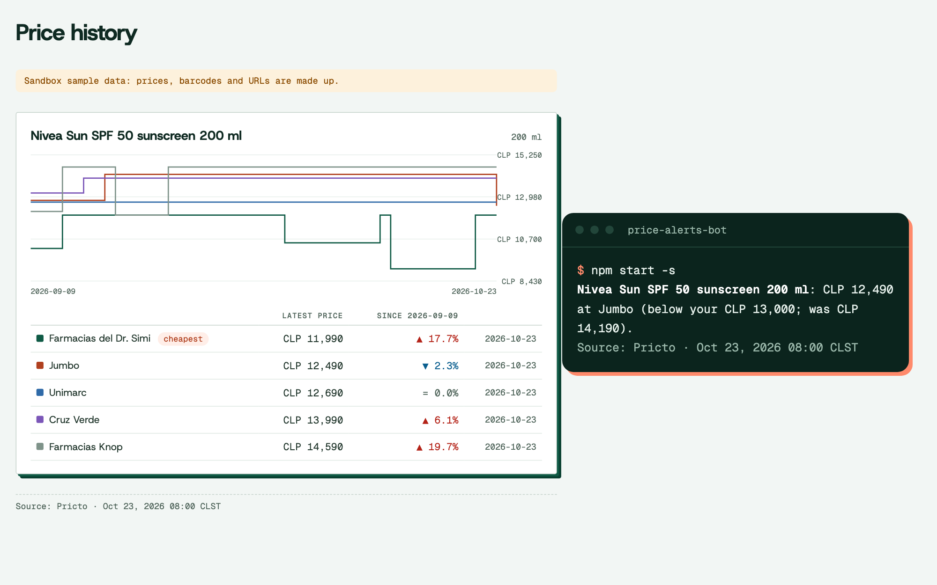Click the CLP 10,700 axis label
The width and height of the screenshot is (937, 585).
point(519,240)
